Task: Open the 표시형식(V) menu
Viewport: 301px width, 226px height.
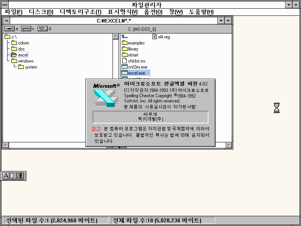Action: (123, 12)
